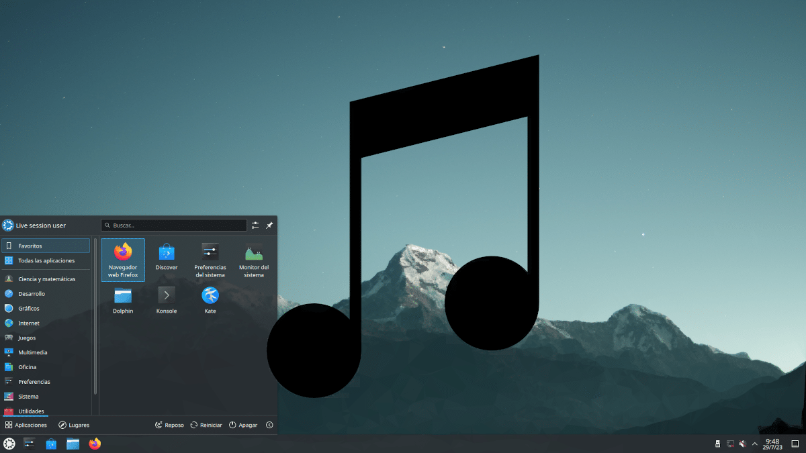Open system settings from the taskbar
The width and height of the screenshot is (806, 453).
click(x=30, y=444)
